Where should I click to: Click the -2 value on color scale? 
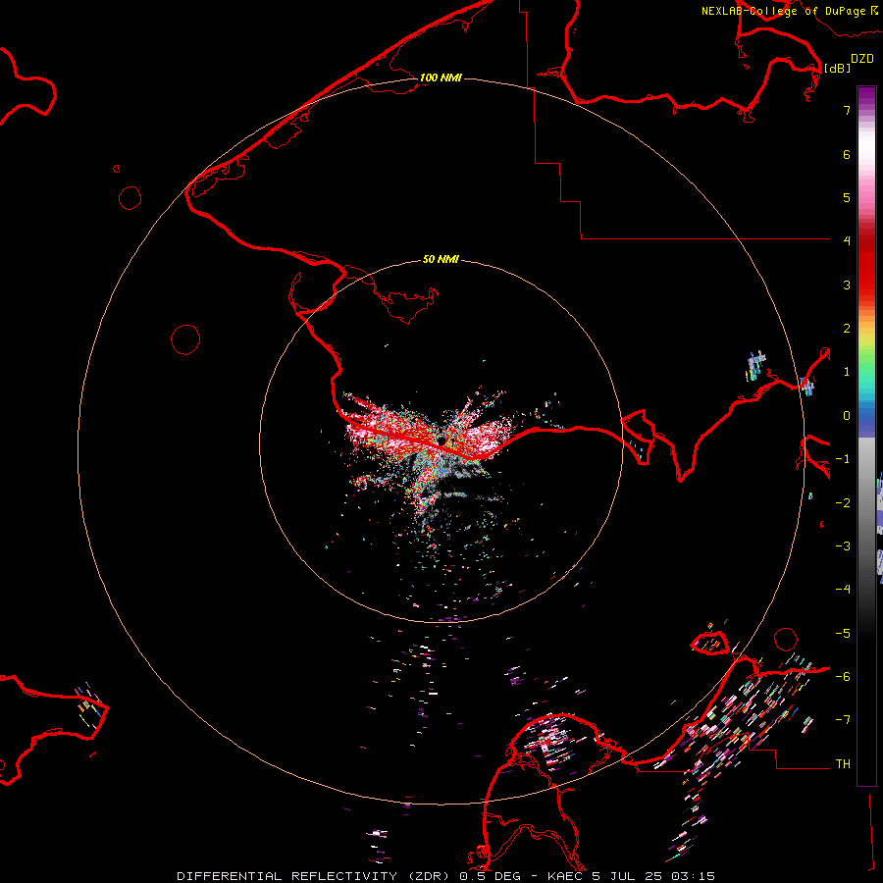tap(843, 503)
